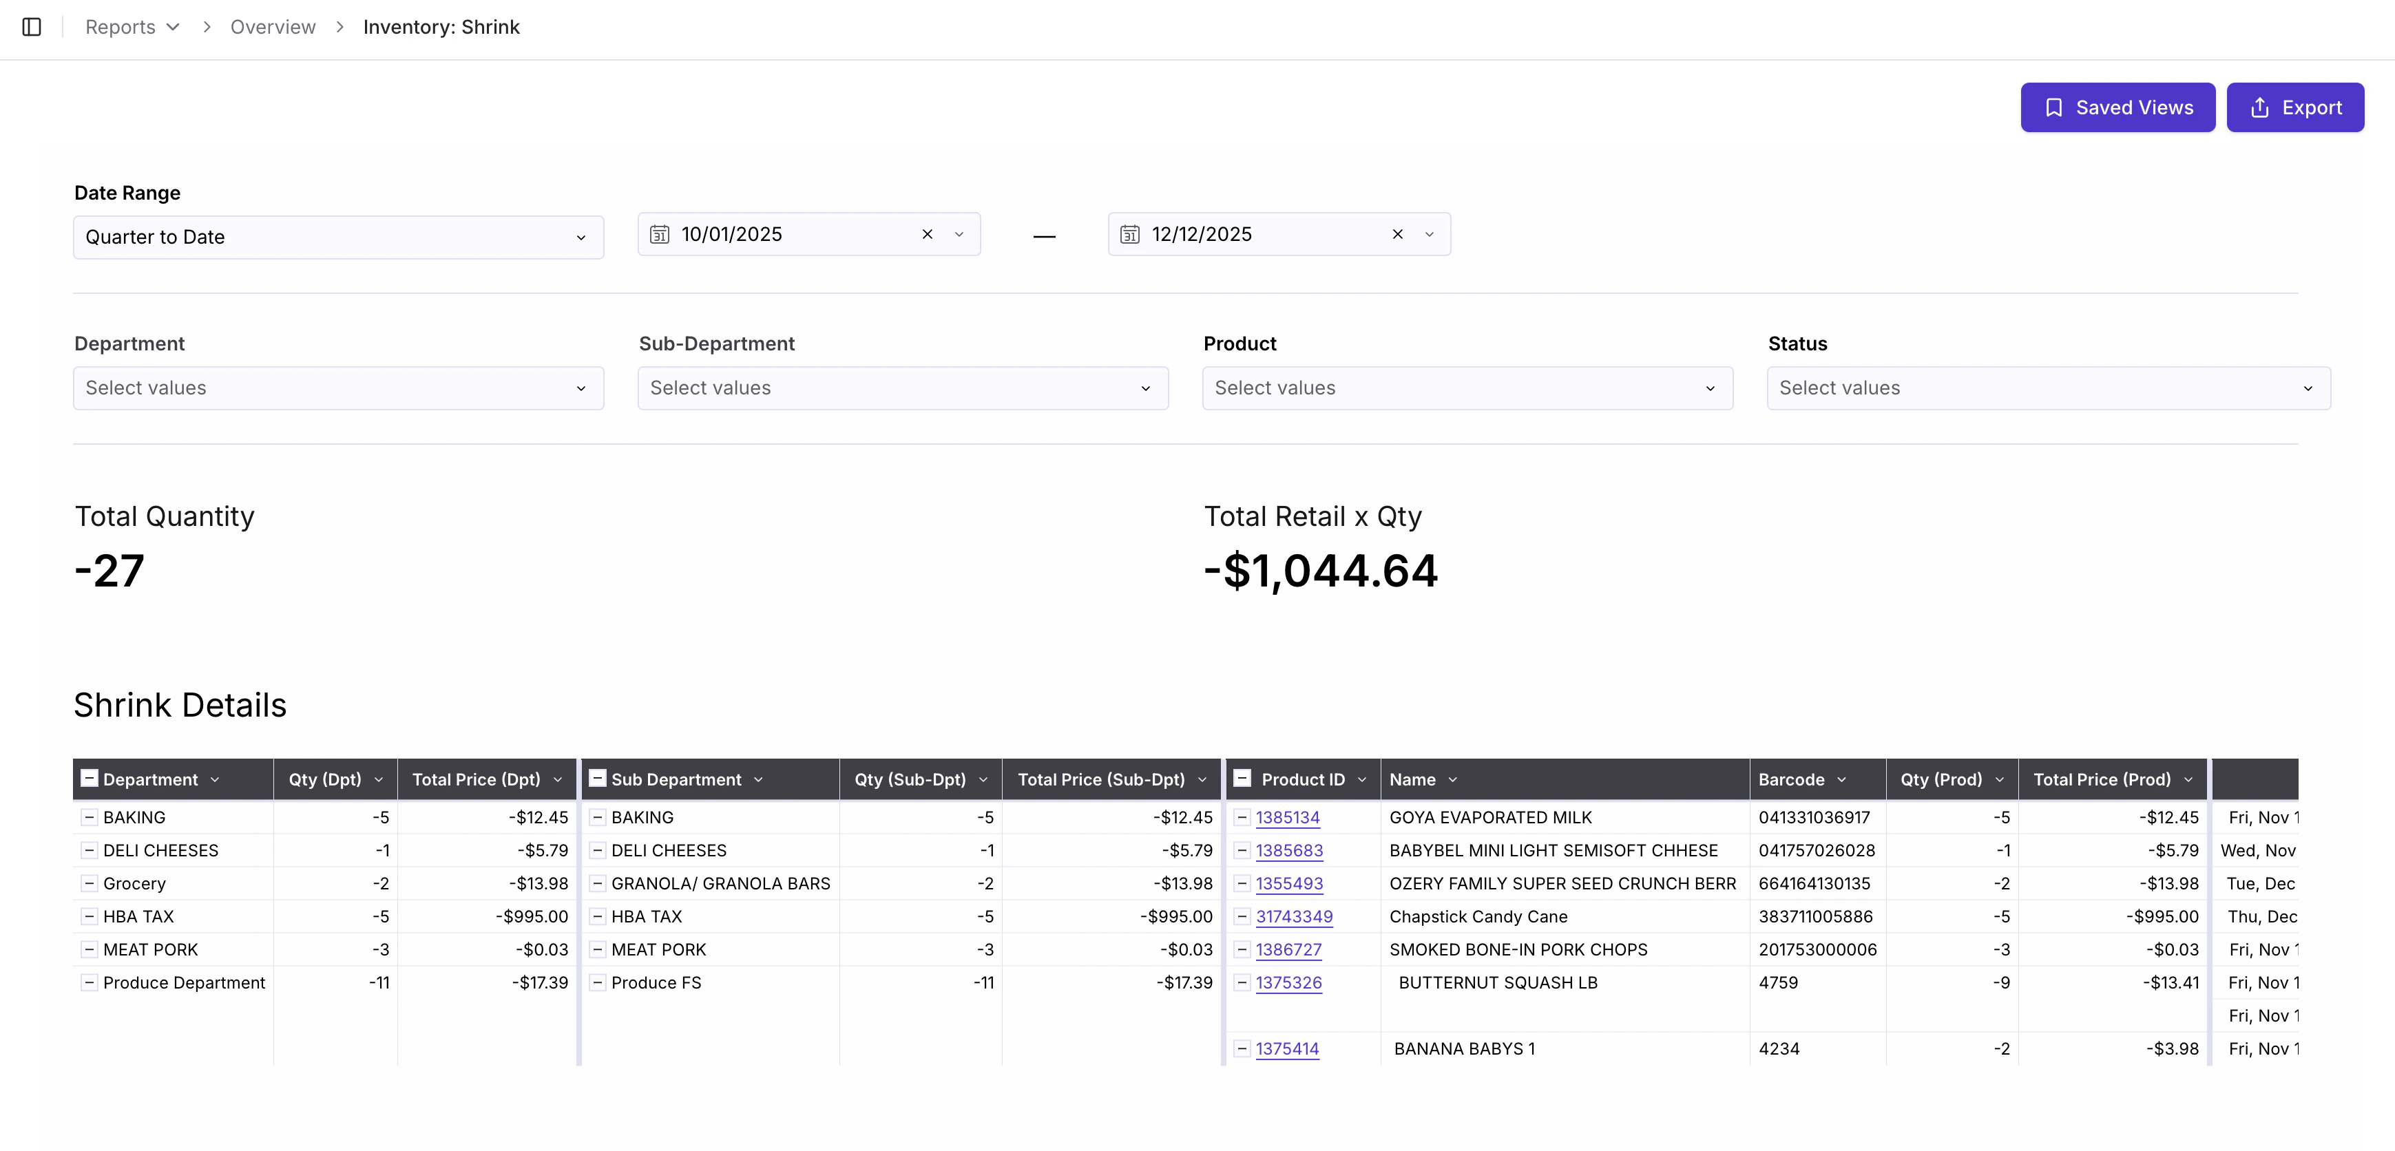Open the Status Select values dropdown
This screenshot has height=1151, width=2395.
click(x=2047, y=388)
